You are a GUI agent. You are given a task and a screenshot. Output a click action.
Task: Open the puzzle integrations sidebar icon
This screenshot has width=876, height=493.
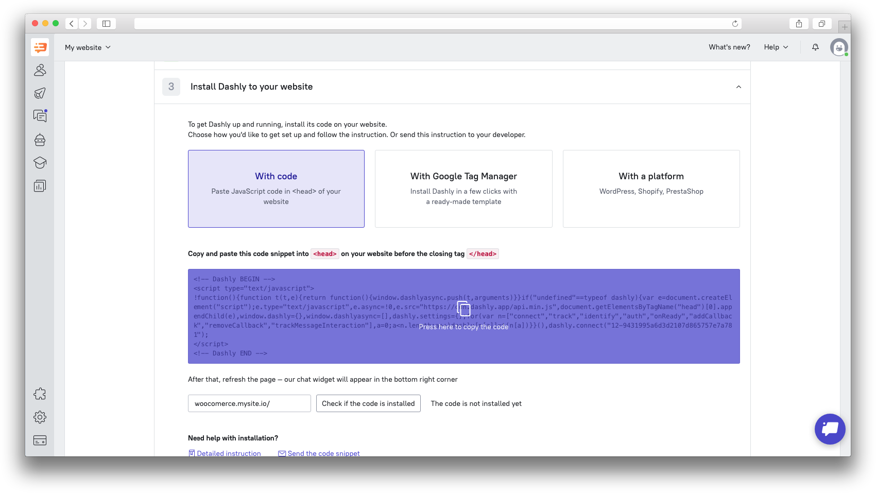40,394
